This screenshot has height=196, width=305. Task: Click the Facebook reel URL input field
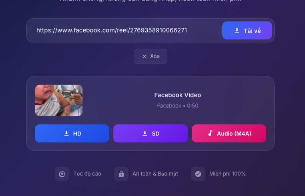tap(124, 30)
